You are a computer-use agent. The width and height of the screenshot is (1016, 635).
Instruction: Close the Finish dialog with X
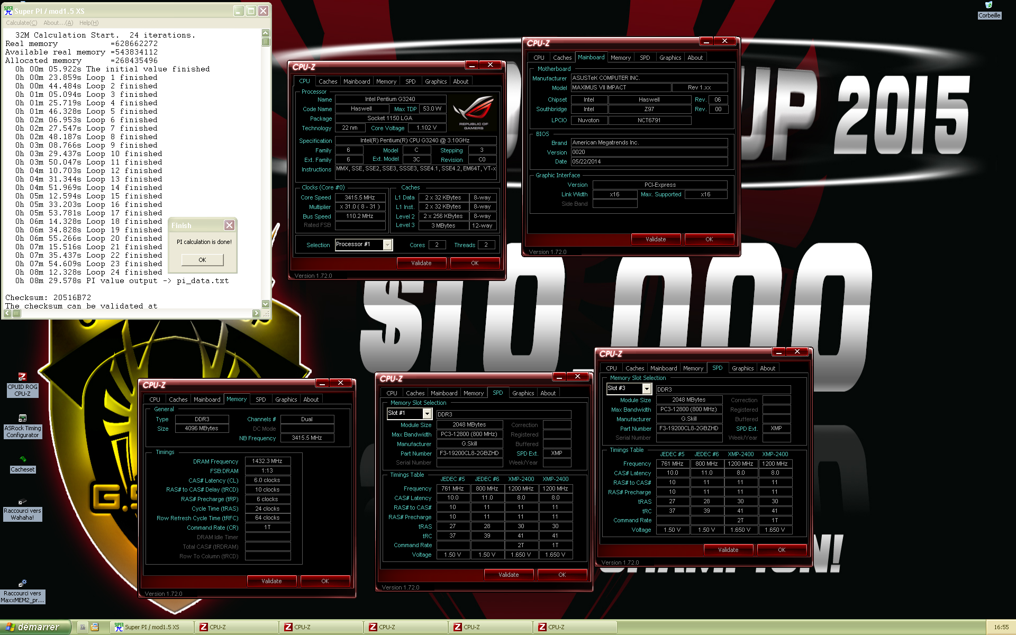(x=229, y=225)
